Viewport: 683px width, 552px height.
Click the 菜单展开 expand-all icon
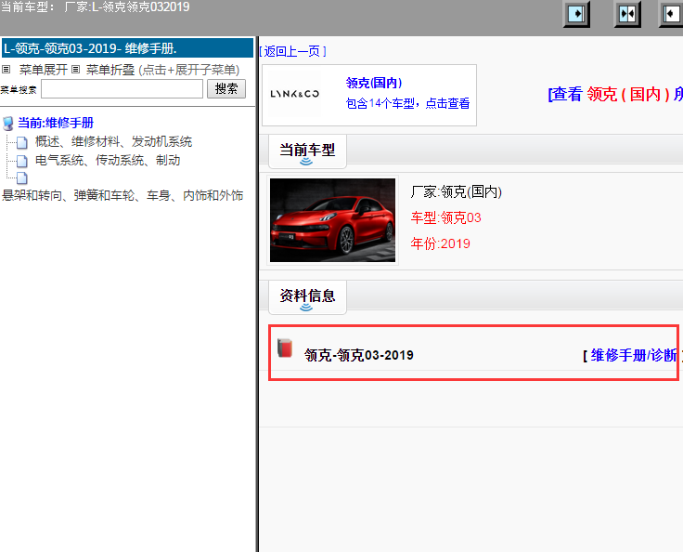pyautogui.click(x=6, y=70)
